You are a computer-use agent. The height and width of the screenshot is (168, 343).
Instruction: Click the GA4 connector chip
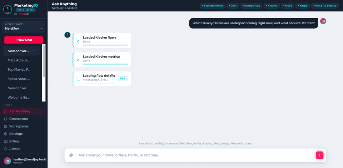233,6
